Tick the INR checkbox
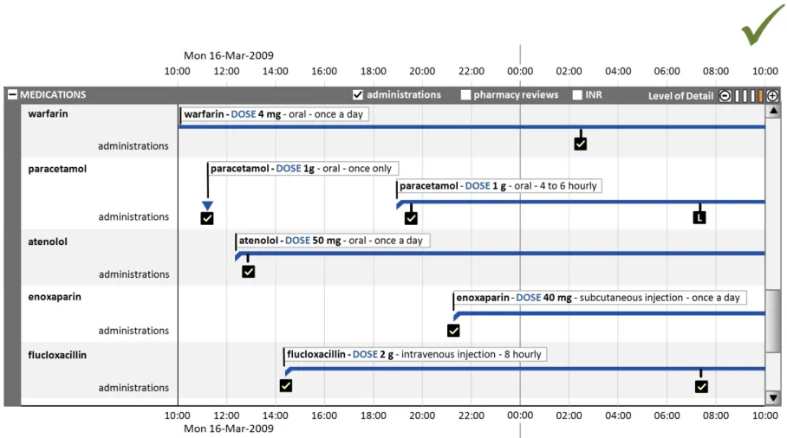The image size is (787, 438). pos(577,95)
